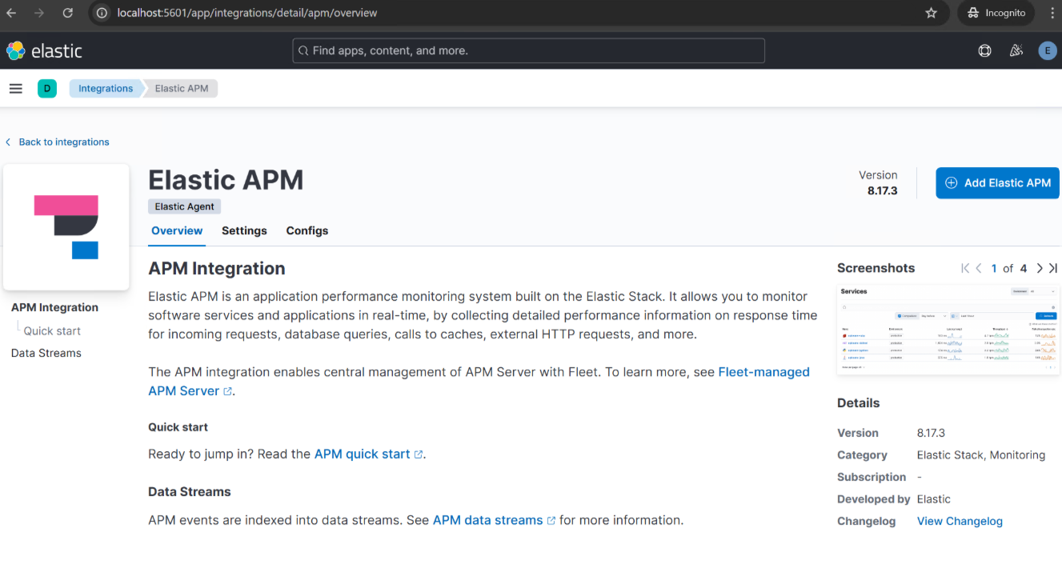Open the APM quick start link
Screen dimensions: 1062x572
363,454
